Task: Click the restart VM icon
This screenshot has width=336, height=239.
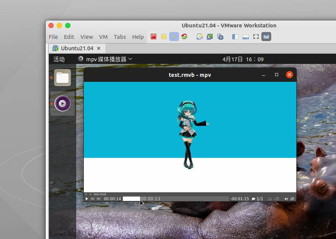Action: tap(184, 37)
